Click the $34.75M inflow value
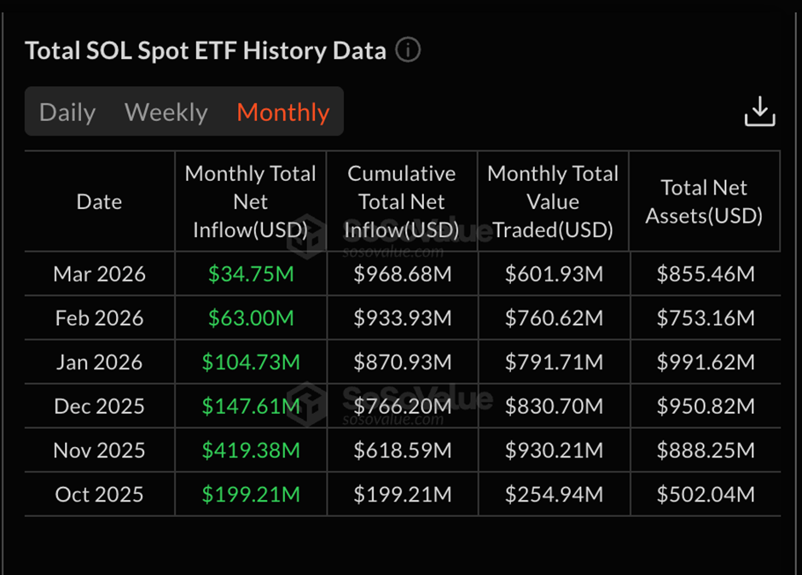The width and height of the screenshot is (802, 575). 250,273
